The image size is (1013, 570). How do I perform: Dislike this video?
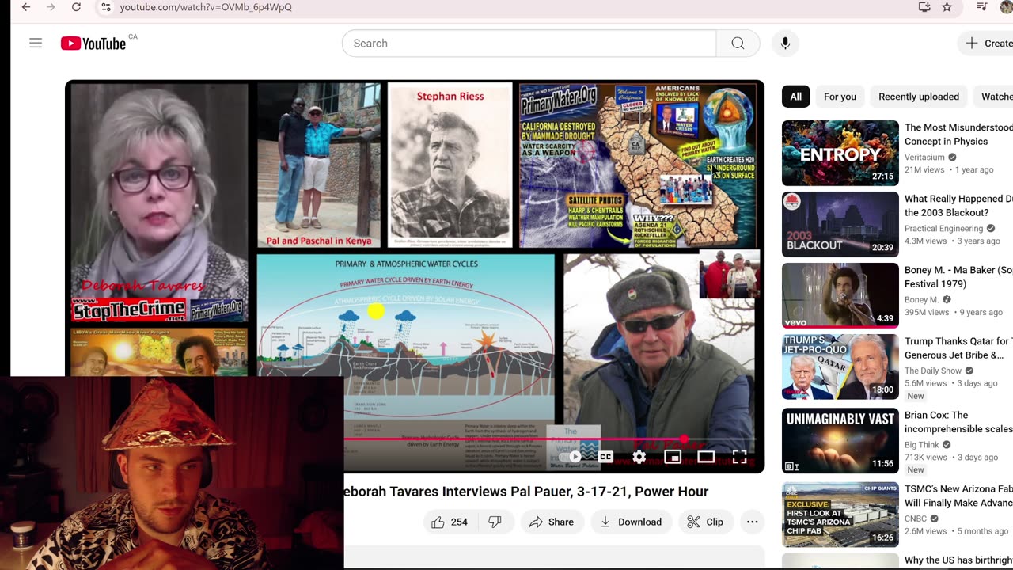(x=495, y=522)
